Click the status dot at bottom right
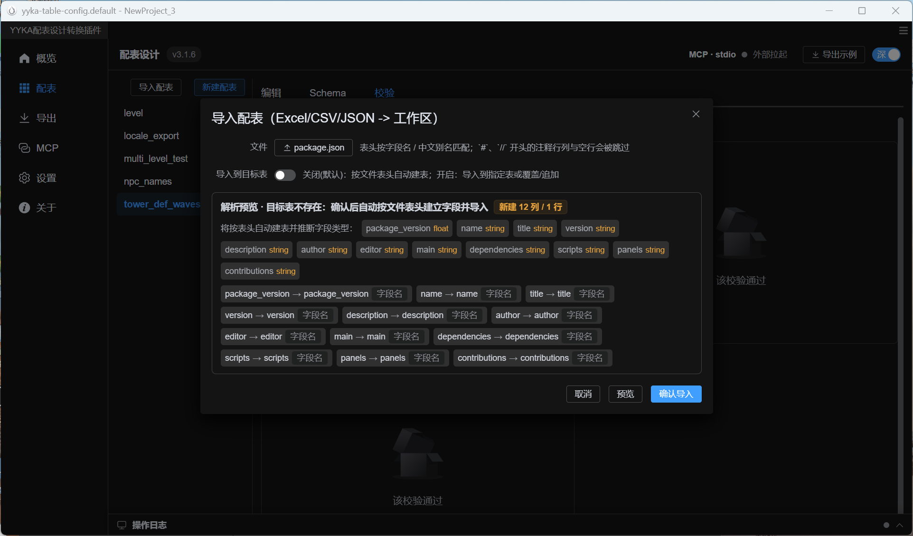The height and width of the screenshot is (536, 913). (886, 525)
